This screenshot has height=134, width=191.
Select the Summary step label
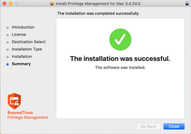pyautogui.click(x=21, y=64)
